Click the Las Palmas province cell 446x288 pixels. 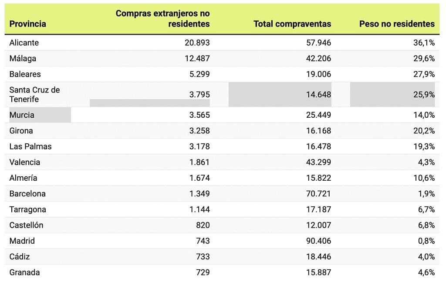click(x=30, y=146)
